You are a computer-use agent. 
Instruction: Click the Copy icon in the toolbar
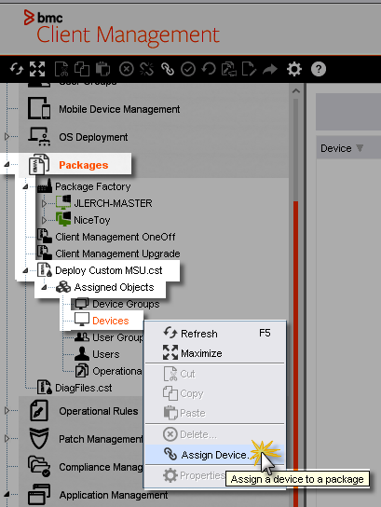(x=82, y=69)
